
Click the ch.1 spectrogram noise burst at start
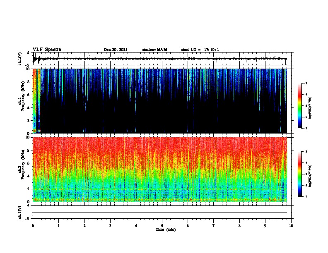click(x=36, y=101)
